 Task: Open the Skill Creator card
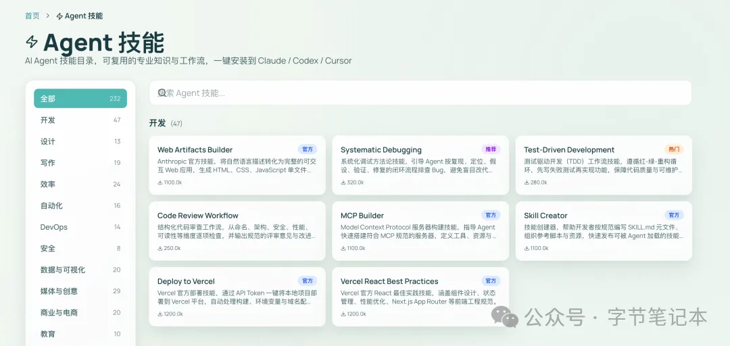coord(604,231)
